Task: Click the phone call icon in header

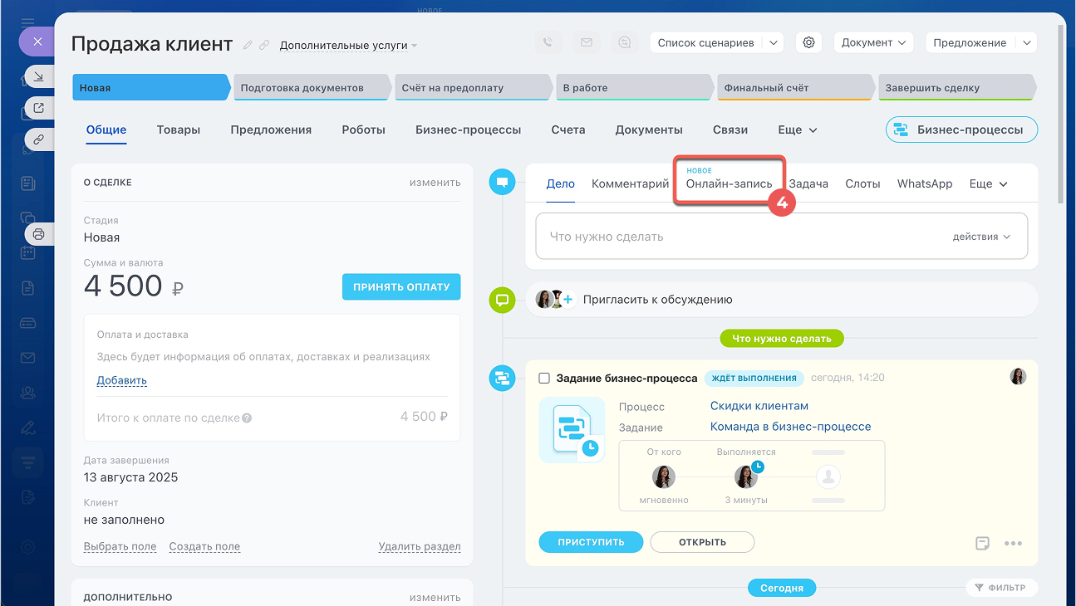Action: pyautogui.click(x=548, y=42)
